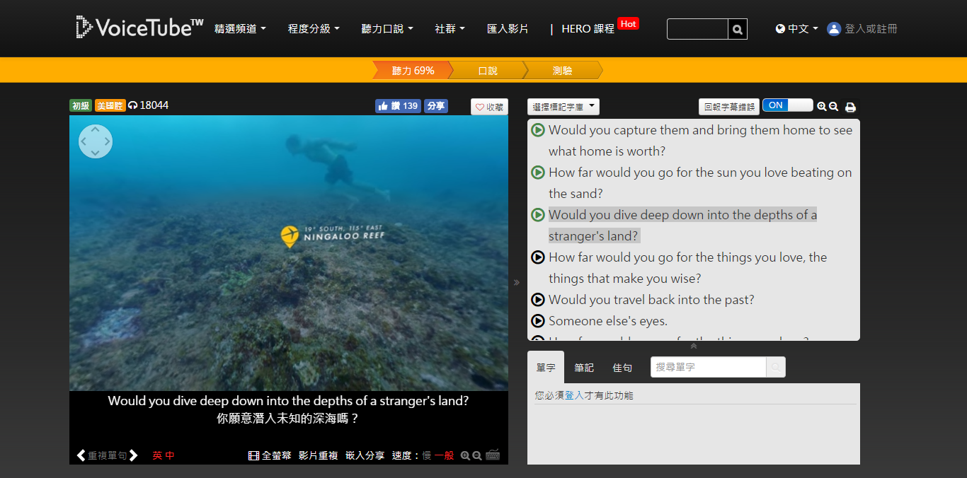This screenshot has height=478, width=967.
Task: Set playback speed to 慢 slow
Action: click(427, 455)
